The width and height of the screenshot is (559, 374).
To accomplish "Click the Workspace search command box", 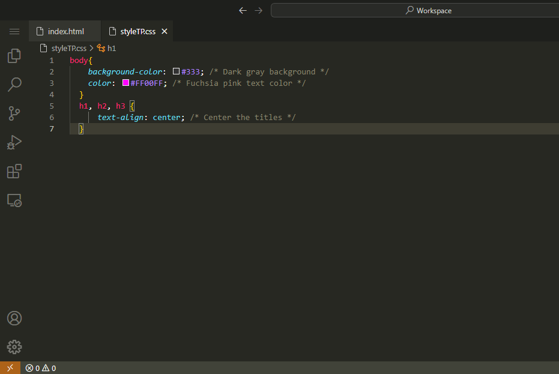I will click(x=415, y=10).
